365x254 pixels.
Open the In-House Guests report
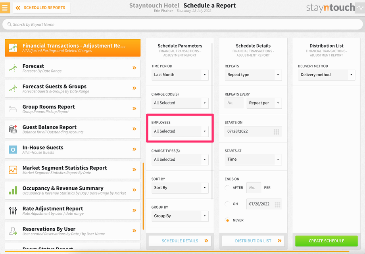coord(73,150)
